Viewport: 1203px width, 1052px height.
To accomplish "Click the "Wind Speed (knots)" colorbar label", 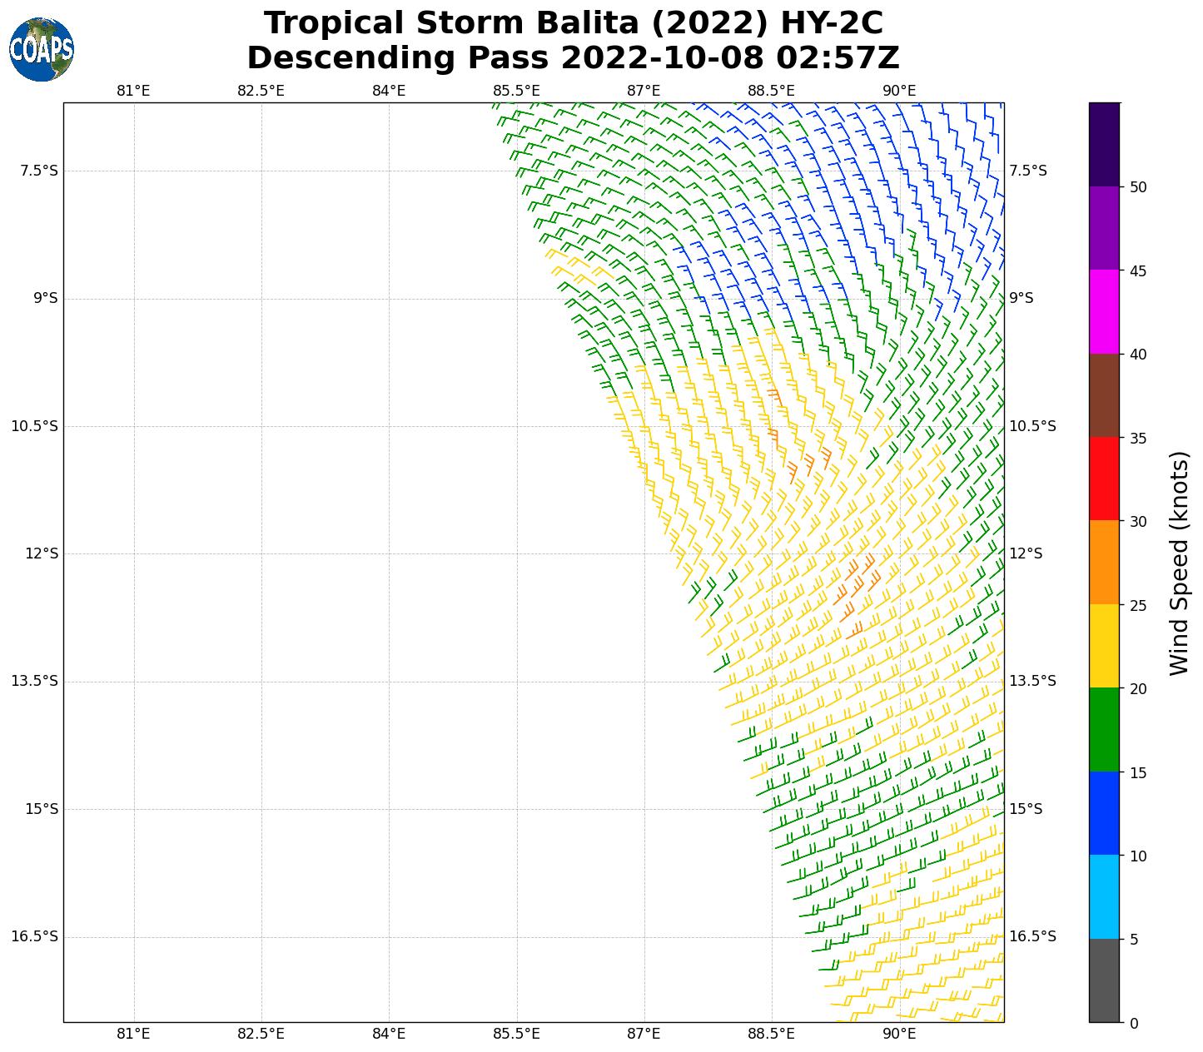I will tap(1179, 563).
